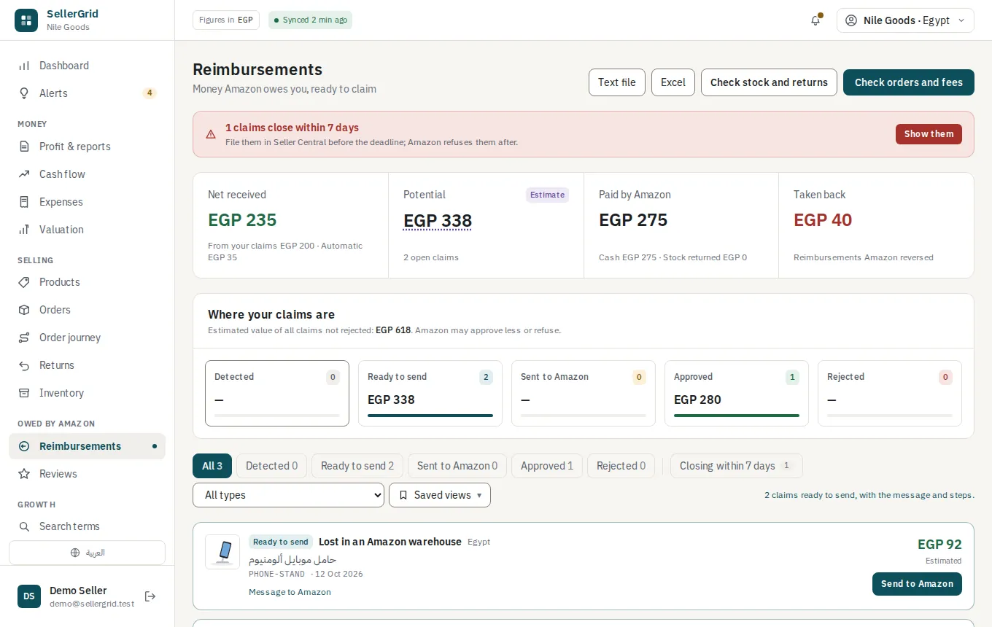Viewport: 992px width, 627px height.
Task: Open the notifications bell
Action: click(815, 20)
